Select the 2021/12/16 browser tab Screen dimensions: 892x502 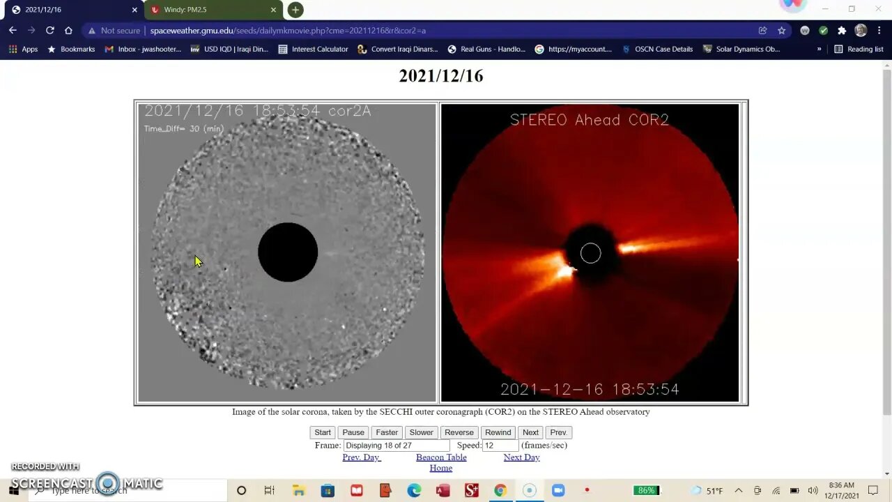[x=72, y=10]
